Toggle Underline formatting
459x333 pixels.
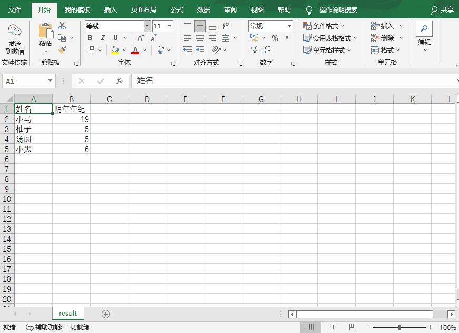[x=116, y=37]
